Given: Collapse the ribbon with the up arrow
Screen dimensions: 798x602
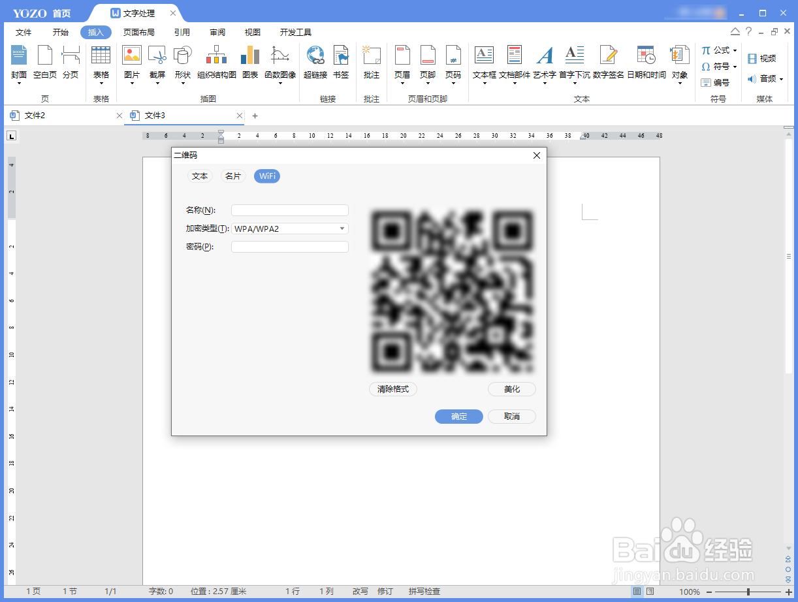Looking at the screenshot, I should (735, 31).
